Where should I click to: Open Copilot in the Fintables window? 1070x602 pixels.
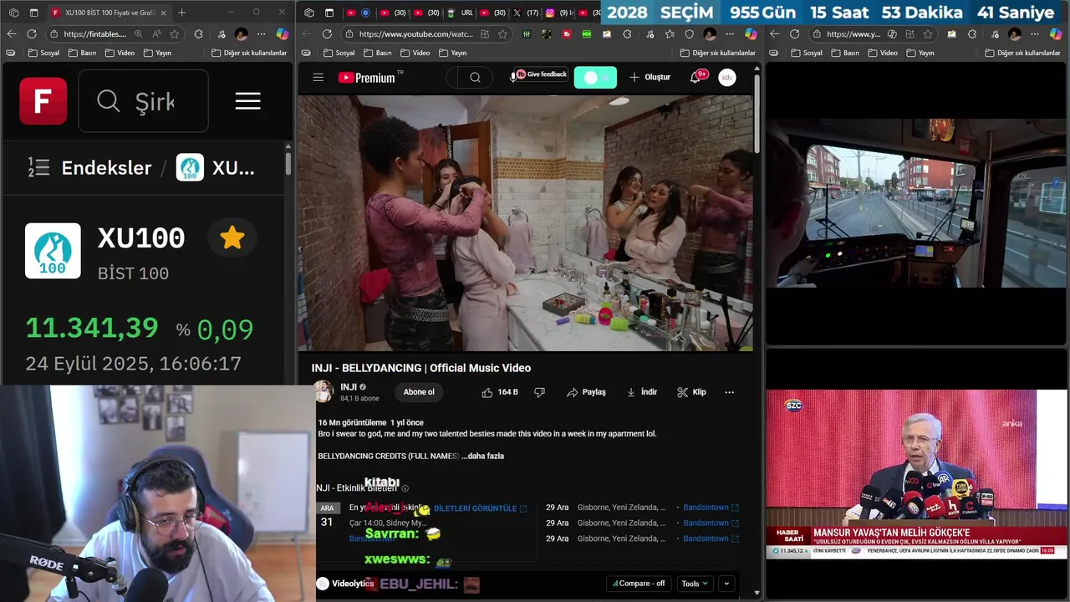tap(283, 34)
